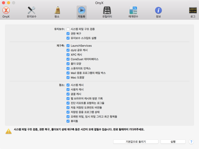199x149 pixels.
Task: Toggle the LaunchServices checkbox
Action: pos(68,45)
